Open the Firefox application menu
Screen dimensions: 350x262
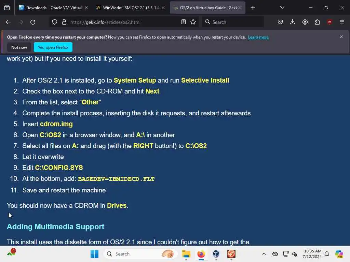click(x=342, y=22)
